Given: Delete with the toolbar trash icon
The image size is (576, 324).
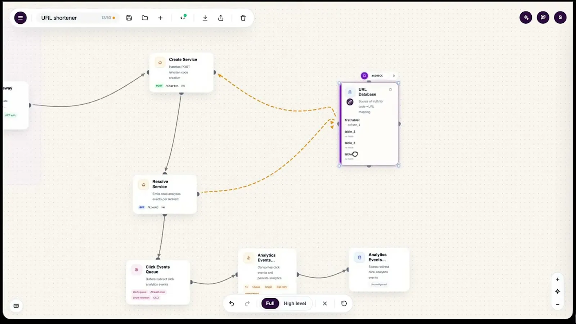Looking at the screenshot, I should coord(243,18).
